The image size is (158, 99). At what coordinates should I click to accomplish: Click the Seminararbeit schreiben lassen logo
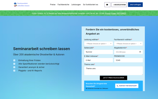pos(22,4)
